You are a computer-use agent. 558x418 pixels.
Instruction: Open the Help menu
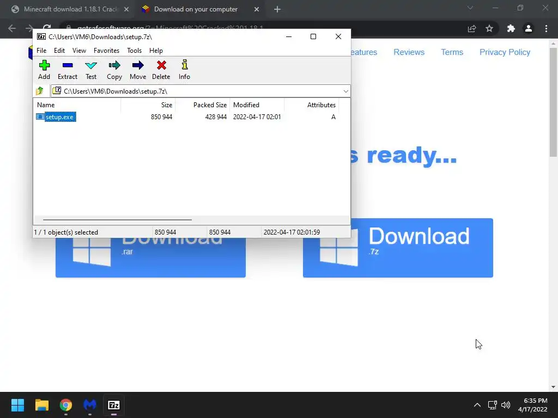click(x=156, y=51)
